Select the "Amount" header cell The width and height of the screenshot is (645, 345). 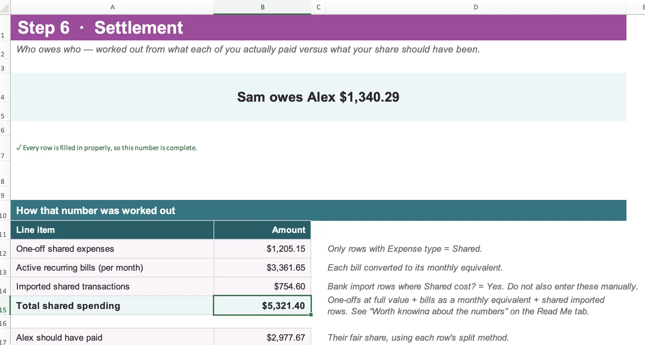[262, 230]
